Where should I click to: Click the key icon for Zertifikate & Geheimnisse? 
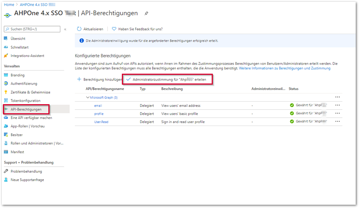(x=6, y=92)
